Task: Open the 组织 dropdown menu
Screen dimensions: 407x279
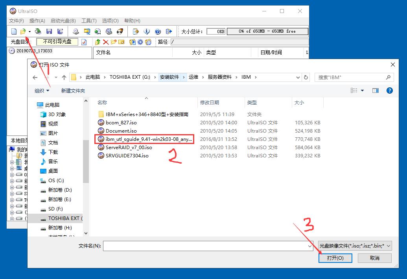Action: tap(41, 90)
